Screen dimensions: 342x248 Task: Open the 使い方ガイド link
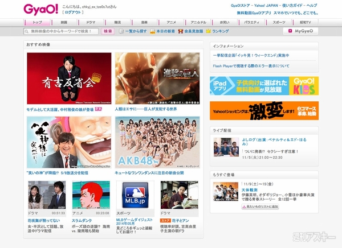pos(292,6)
